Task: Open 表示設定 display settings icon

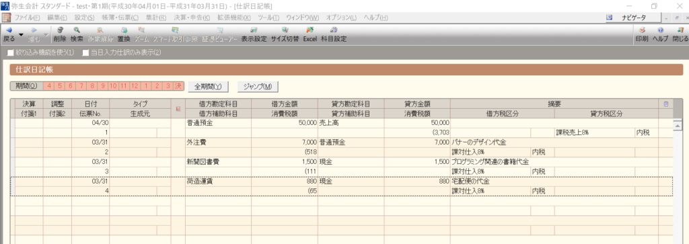Action: 254,30
